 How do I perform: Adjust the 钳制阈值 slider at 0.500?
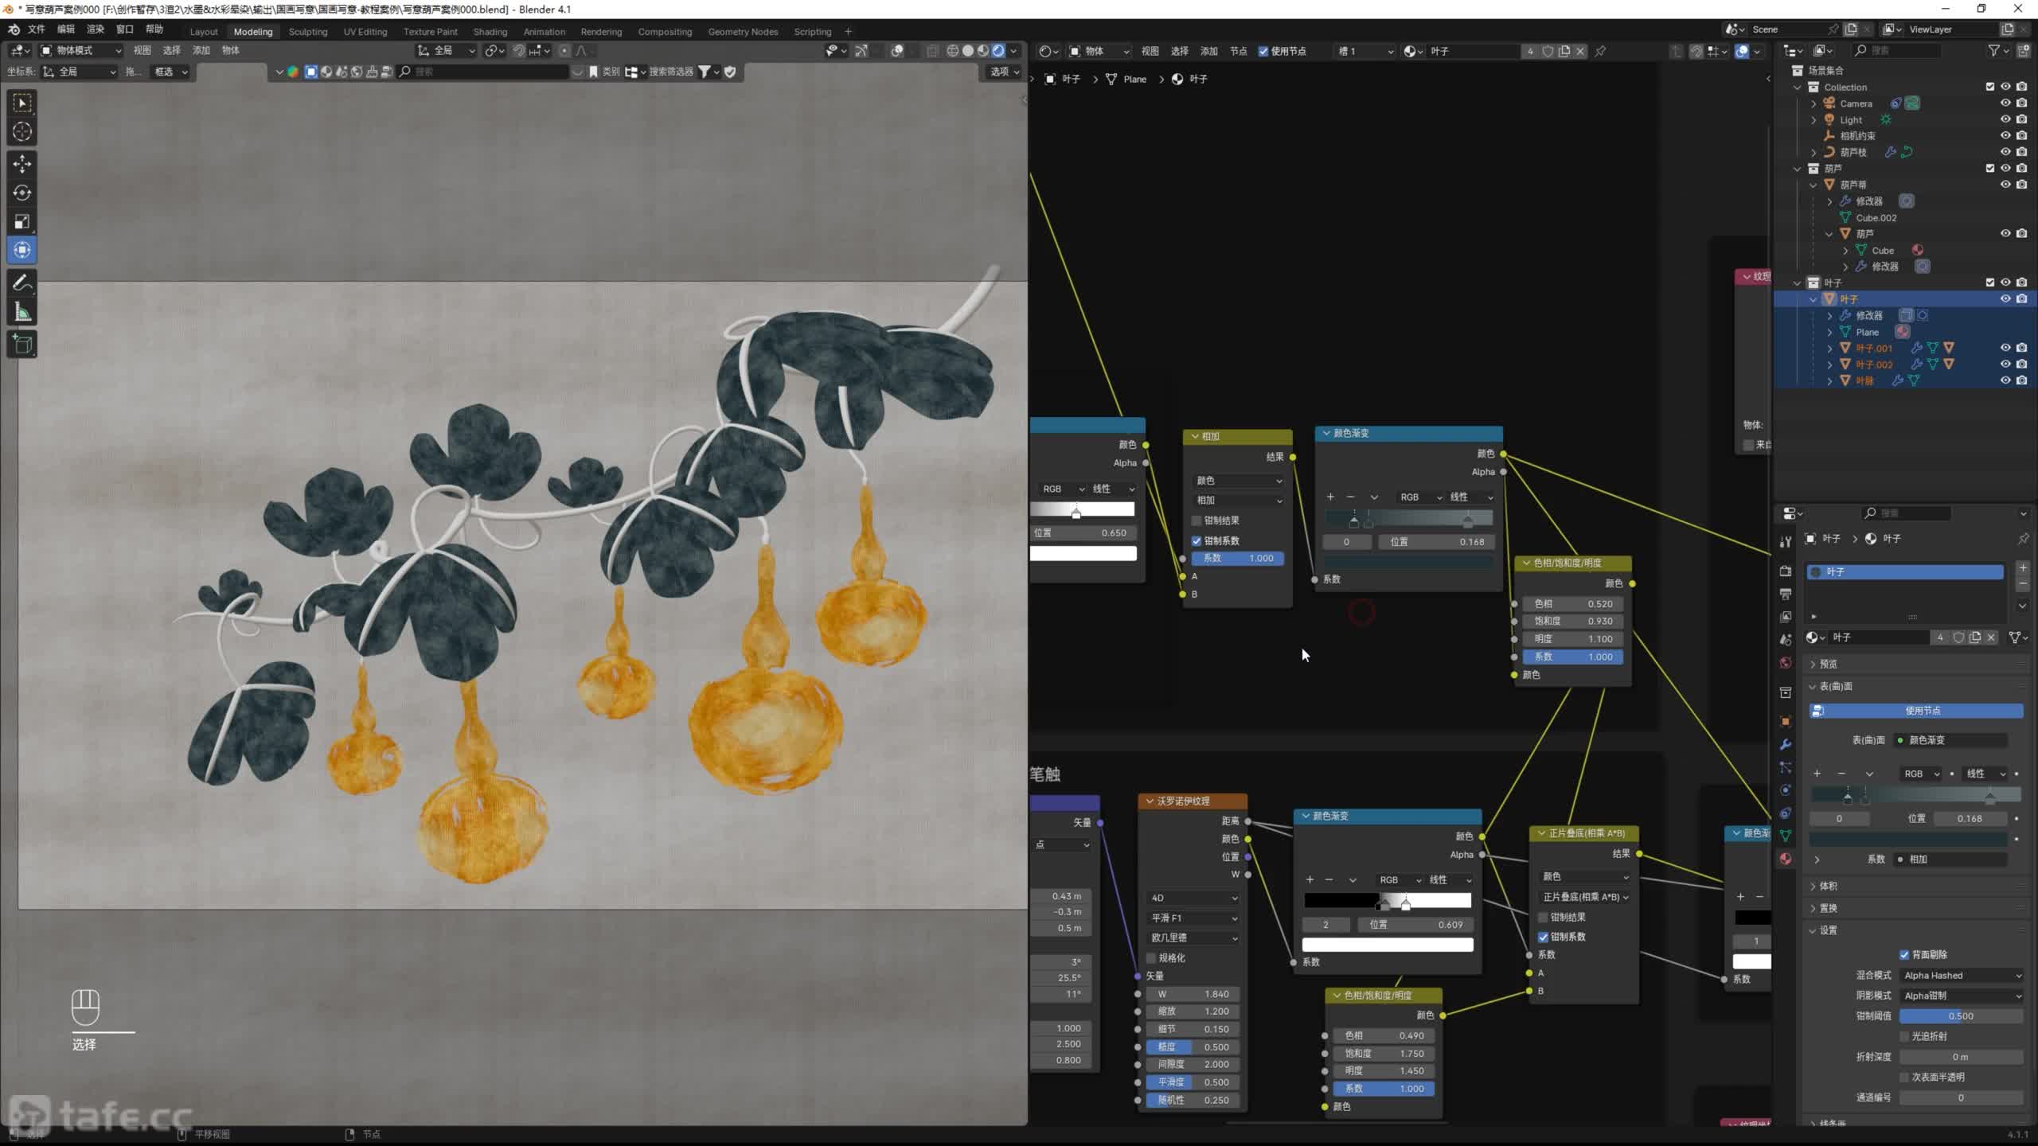pyautogui.click(x=1960, y=1015)
